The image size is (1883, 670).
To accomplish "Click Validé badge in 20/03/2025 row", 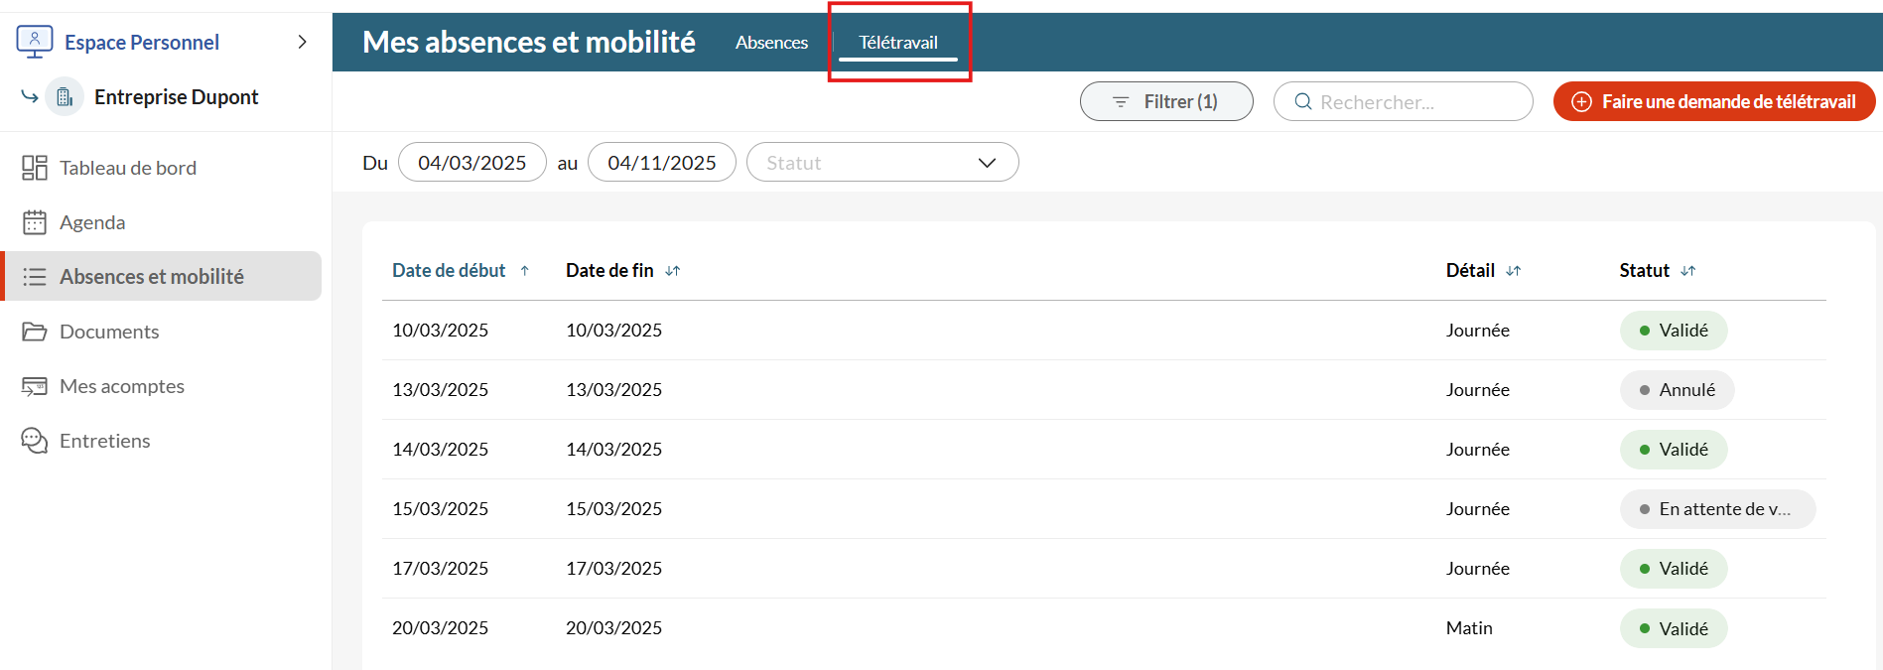I will (1674, 628).
